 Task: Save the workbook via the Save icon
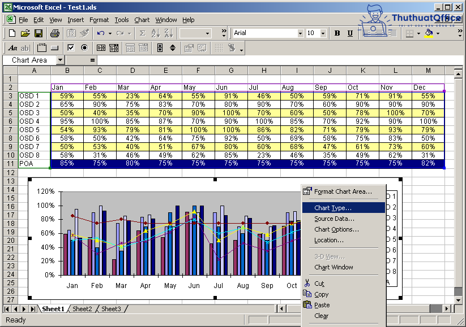(39, 33)
